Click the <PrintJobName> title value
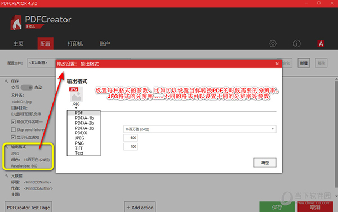 click(38, 182)
